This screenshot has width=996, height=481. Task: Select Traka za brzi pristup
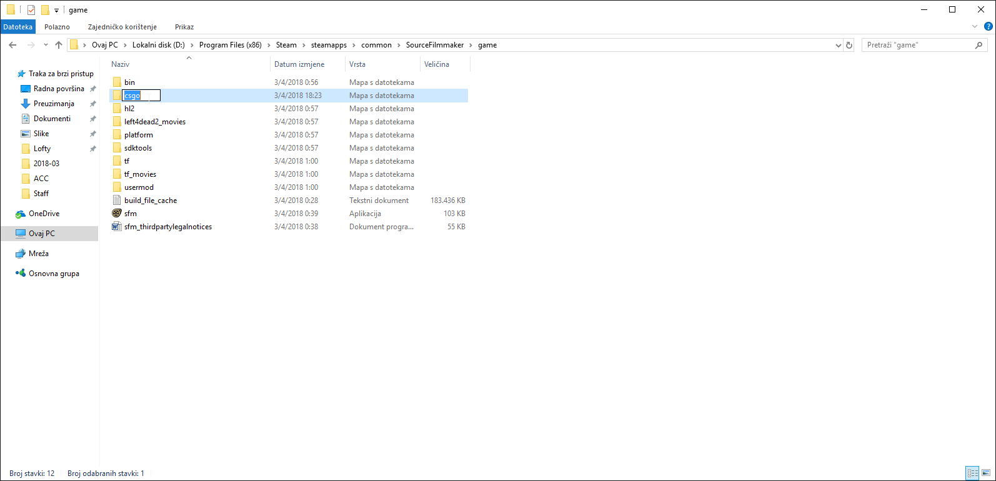pyautogui.click(x=61, y=74)
